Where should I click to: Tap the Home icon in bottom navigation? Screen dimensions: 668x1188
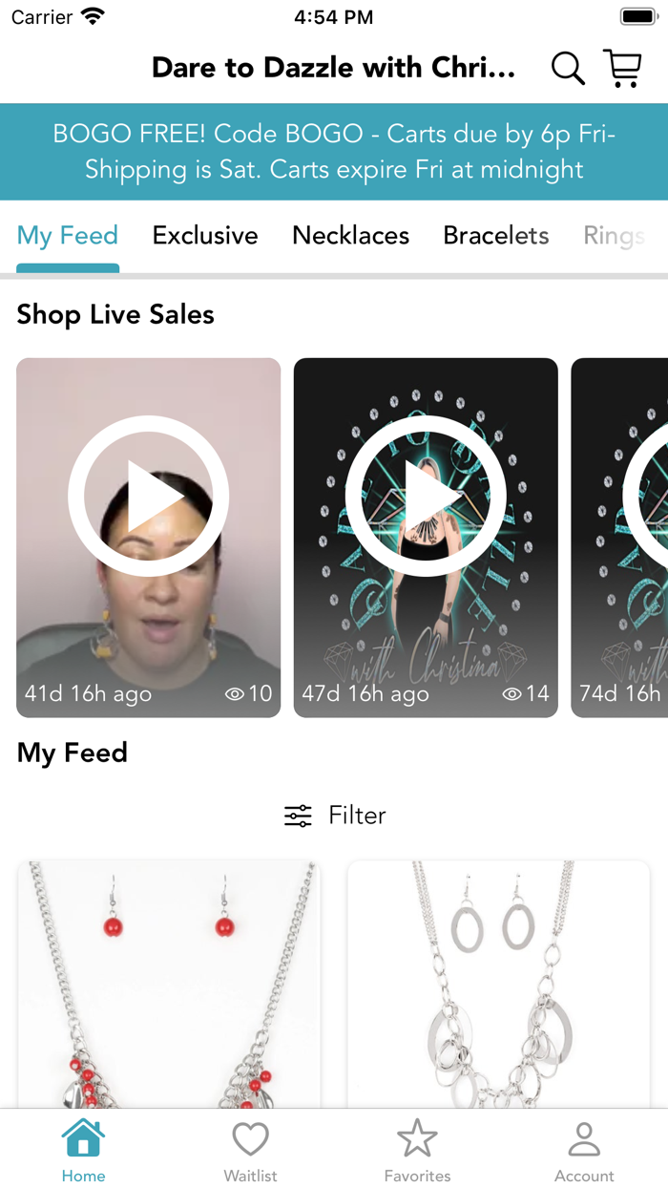pos(83,1139)
